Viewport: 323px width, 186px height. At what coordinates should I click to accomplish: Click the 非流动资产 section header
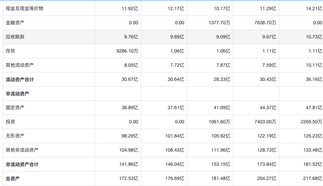17,94
